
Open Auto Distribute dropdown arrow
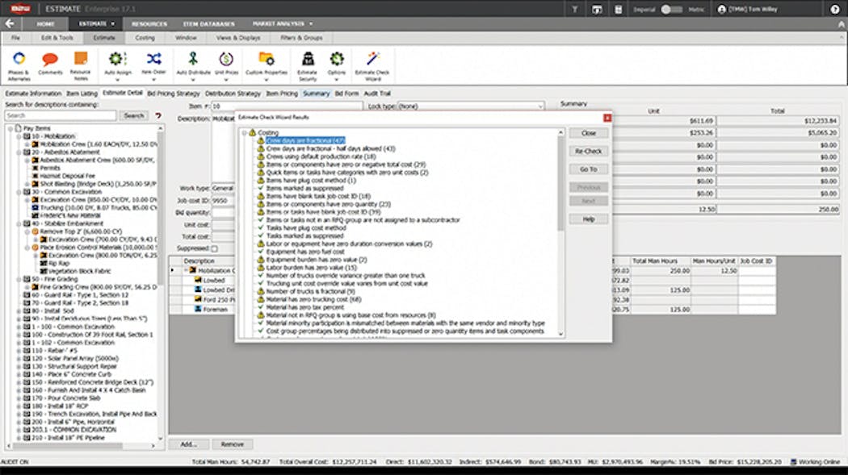pos(193,80)
